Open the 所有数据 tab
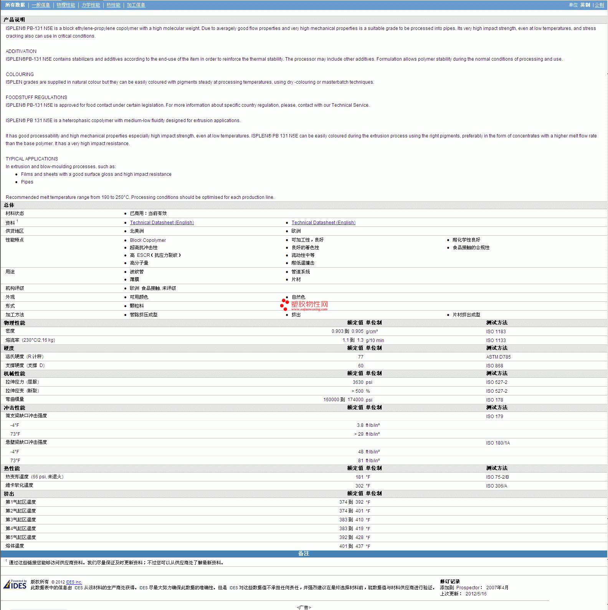Viewport: 608px width, 610px height. point(15,5)
